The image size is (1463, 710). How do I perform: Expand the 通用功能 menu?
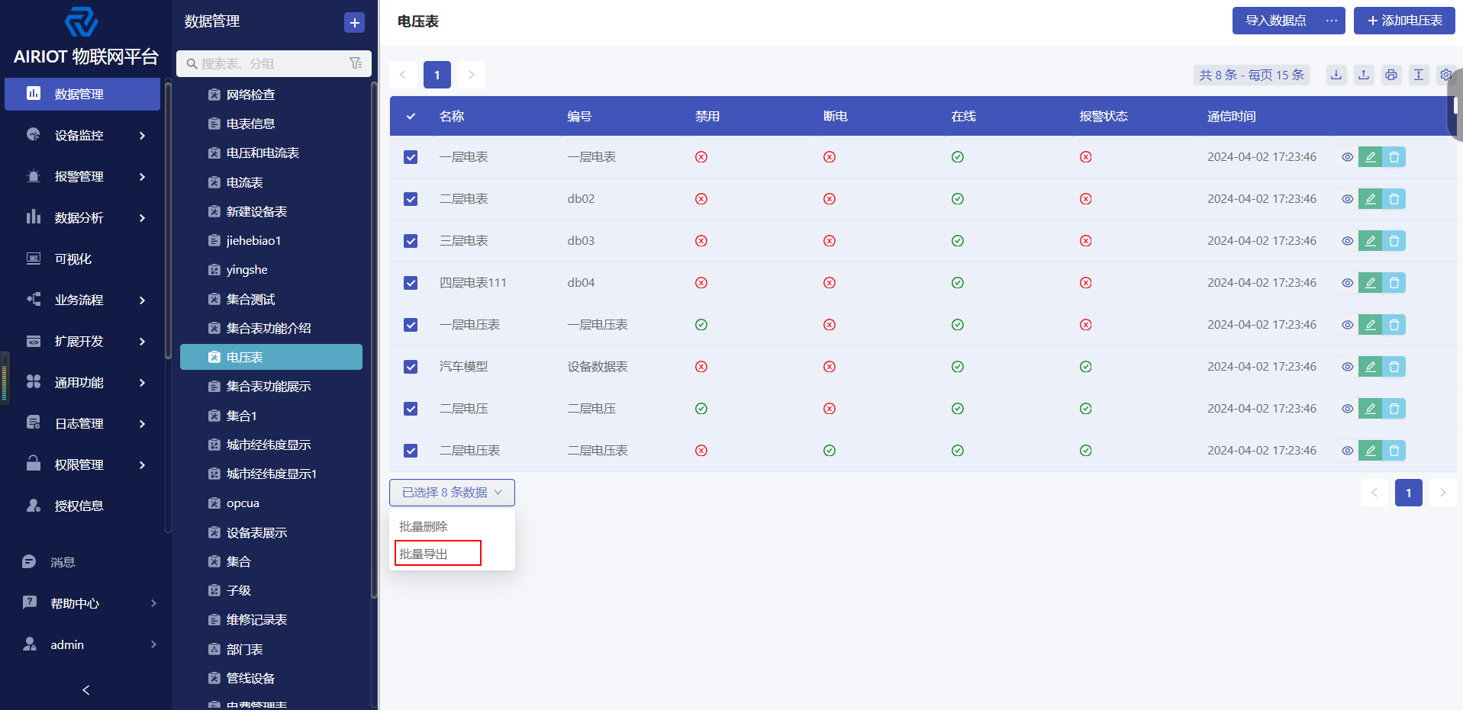click(82, 382)
